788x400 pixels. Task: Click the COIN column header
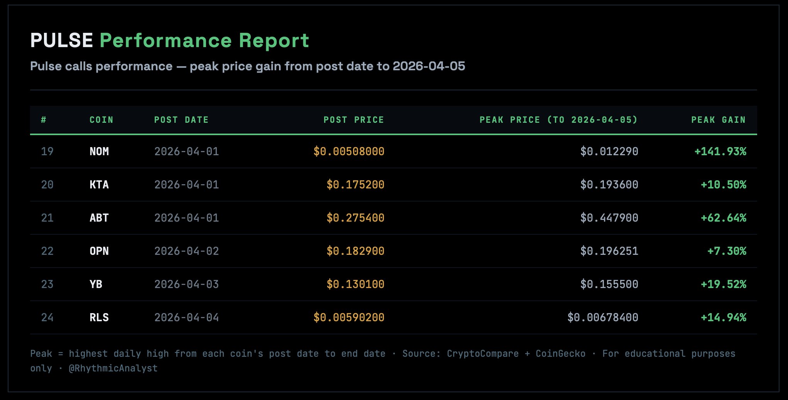pos(101,120)
